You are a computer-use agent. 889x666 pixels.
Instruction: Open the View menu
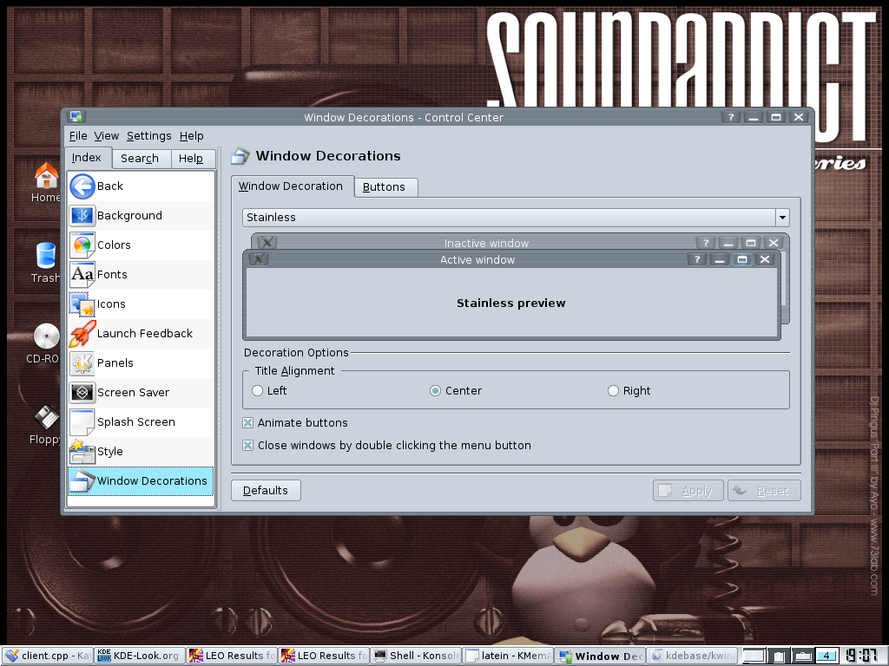tap(107, 136)
